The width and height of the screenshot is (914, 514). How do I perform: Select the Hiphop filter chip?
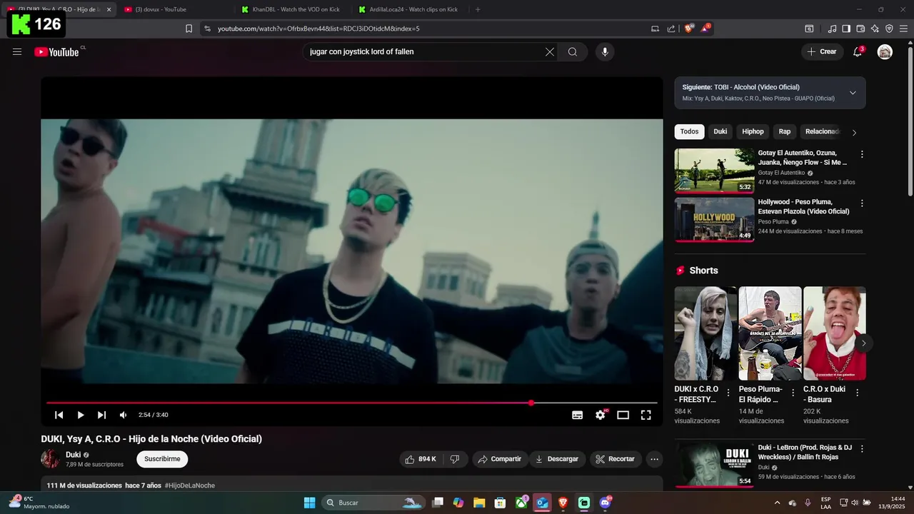(x=753, y=131)
